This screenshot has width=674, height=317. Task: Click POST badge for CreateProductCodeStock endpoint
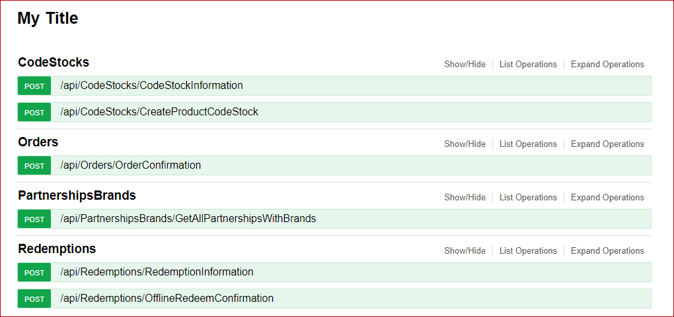(34, 113)
